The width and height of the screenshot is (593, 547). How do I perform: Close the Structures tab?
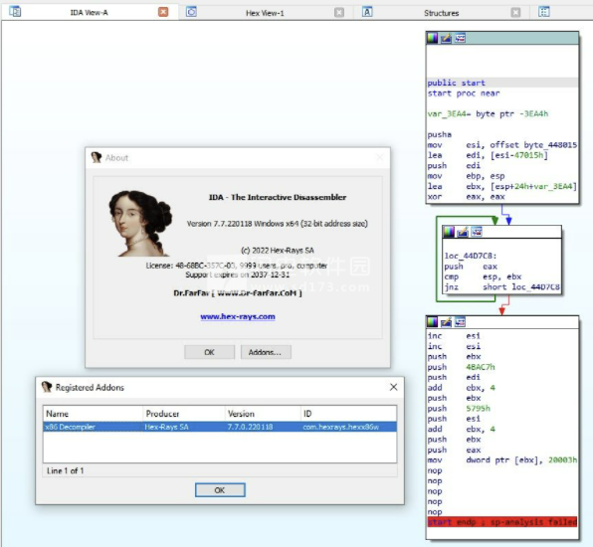[x=515, y=13]
